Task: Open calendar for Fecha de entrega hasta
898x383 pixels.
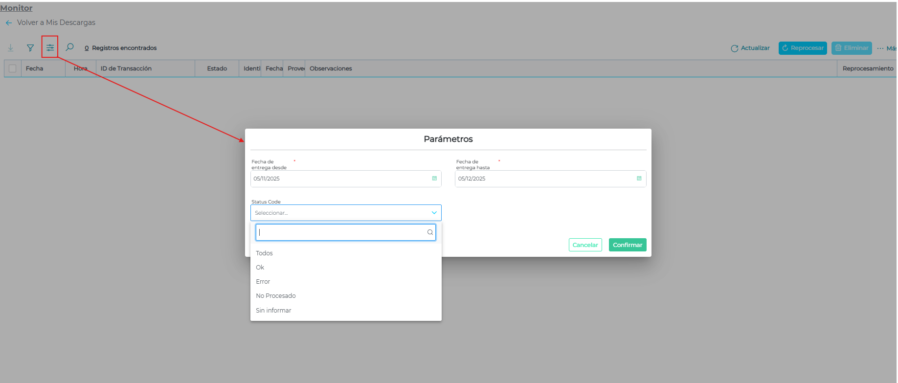Action: 639,179
